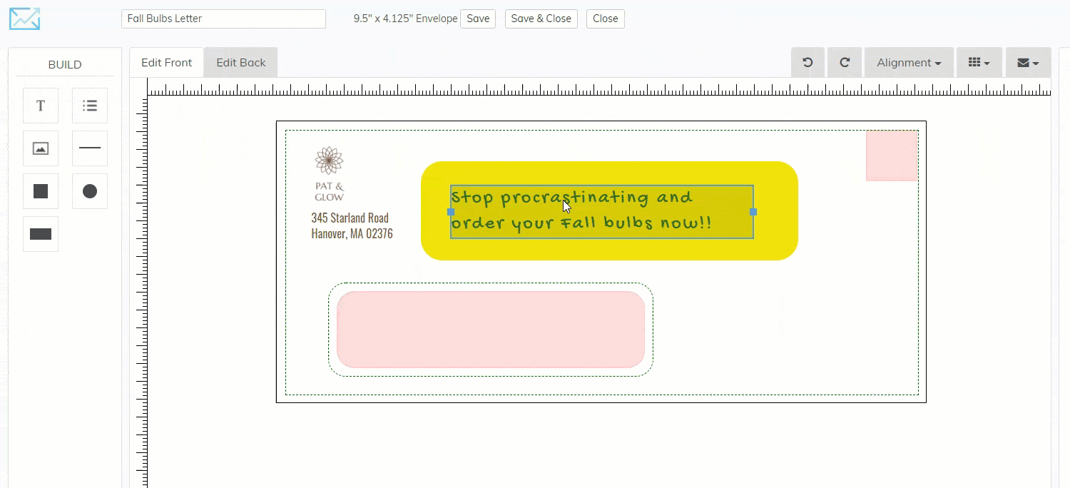
Task: Click the Close button
Action: tap(606, 19)
